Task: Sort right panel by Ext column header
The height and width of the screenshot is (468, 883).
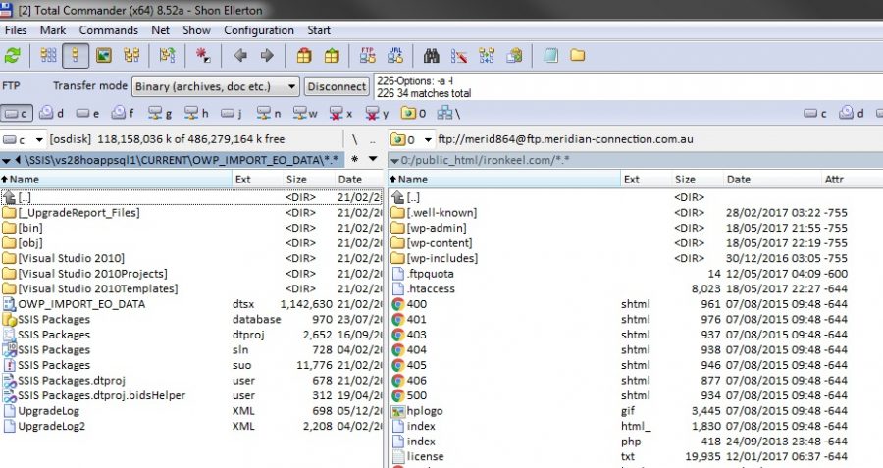Action: pyautogui.click(x=646, y=180)
